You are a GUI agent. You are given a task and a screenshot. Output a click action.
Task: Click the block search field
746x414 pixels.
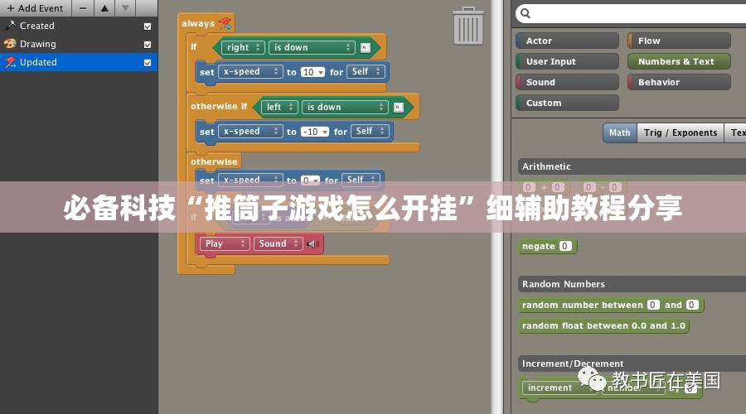[631, 13]
